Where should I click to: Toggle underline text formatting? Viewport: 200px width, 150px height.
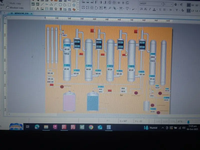[160, 9]
